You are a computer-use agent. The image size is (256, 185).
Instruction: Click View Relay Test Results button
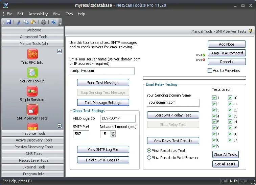pos(173,141)
